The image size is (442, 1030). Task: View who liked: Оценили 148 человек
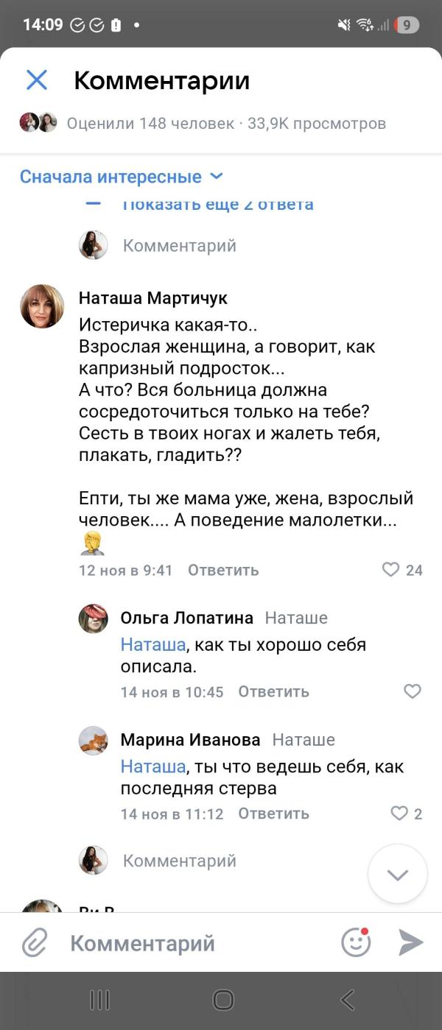(150, 123)
